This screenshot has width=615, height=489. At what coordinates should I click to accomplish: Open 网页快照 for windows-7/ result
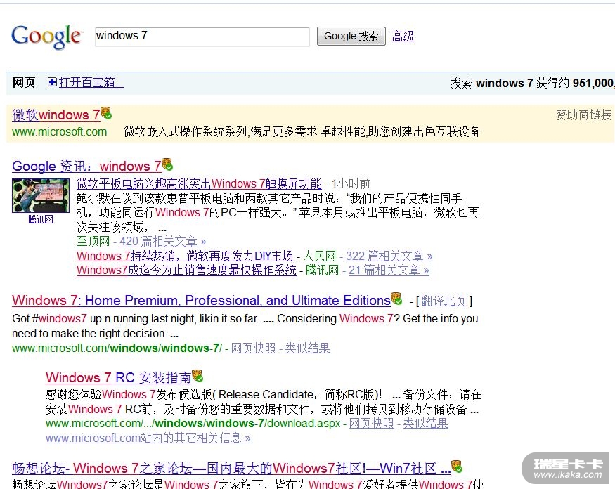pyautogui.click(x=253, y=348)
